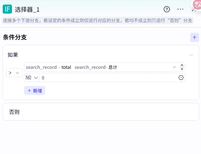
Task: Expand the search_record variable selector chevron
Action: click(174, 67)
